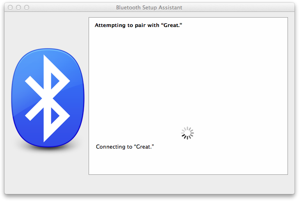
Task: Minimize the Bluetooth Setup Assistant window
Action: tap(18, 7)
